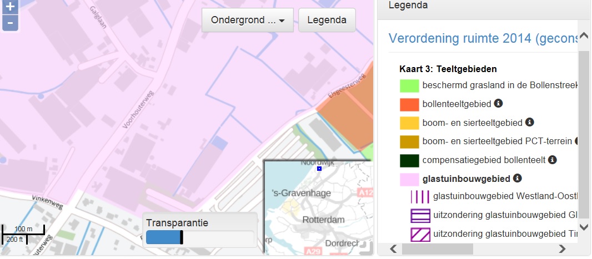The width and height of the screenshot is (592, 259).
Task: Open the Verordening ruimte 2014 link
Action: point(483,38)
